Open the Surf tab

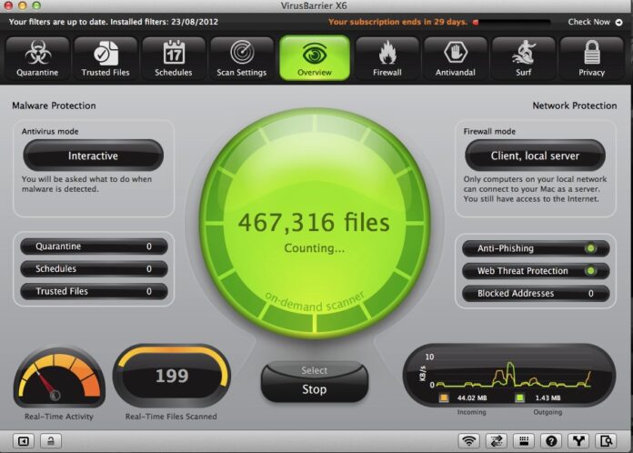point(522,58)
